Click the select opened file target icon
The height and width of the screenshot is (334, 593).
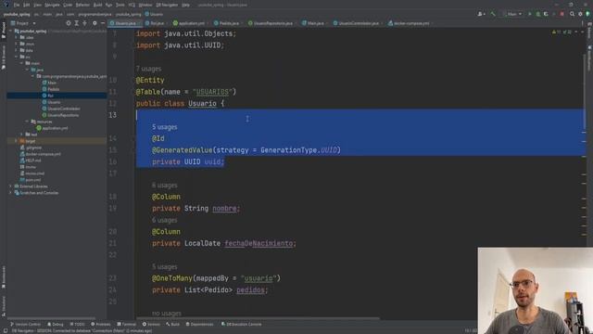[69, 23]
